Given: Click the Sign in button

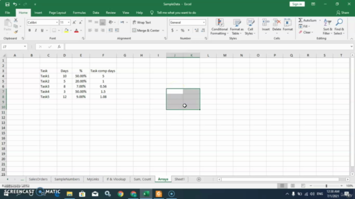Looking at the screenshot, I should 297,4.
